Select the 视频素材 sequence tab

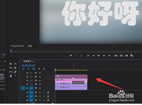click(x=27, y=61)
